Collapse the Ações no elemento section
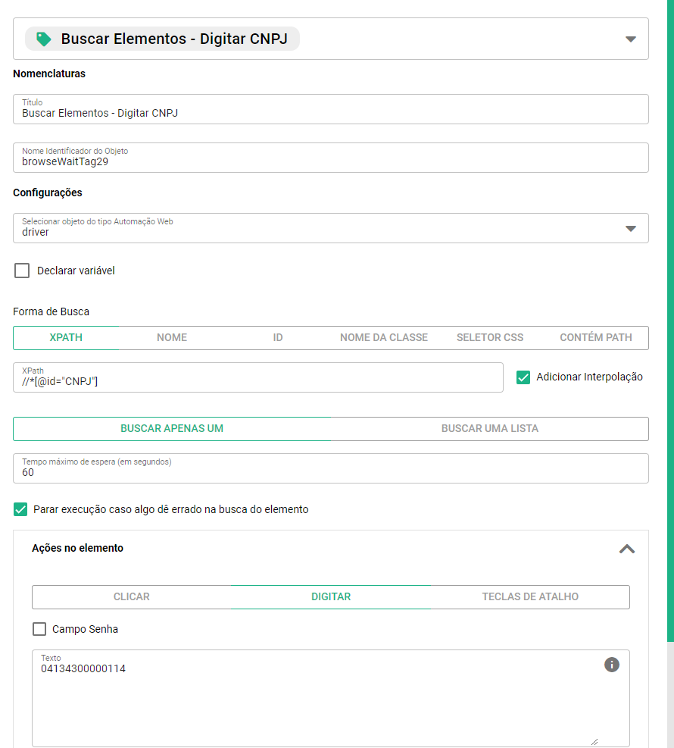 pos(626,549)
